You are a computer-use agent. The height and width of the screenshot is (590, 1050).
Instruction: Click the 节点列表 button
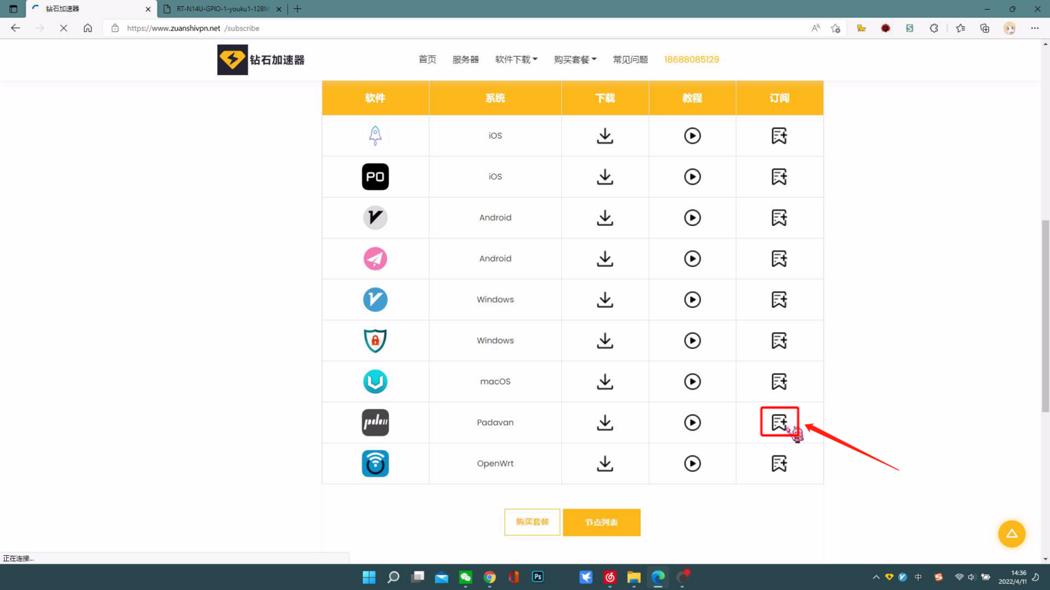point(601,522)
